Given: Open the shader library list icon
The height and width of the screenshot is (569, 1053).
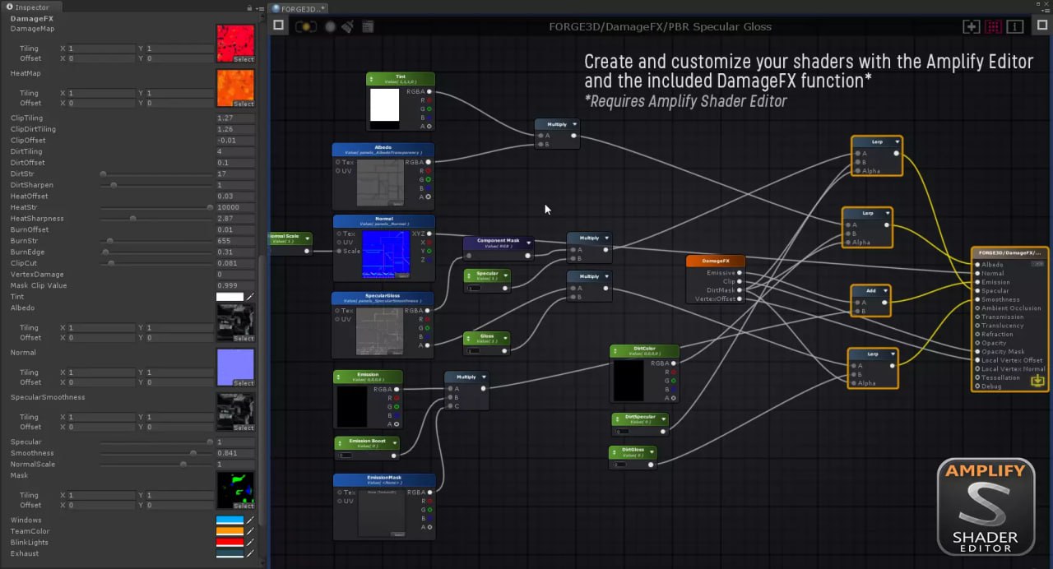Looking at the screenshot, I should point(367,26).
